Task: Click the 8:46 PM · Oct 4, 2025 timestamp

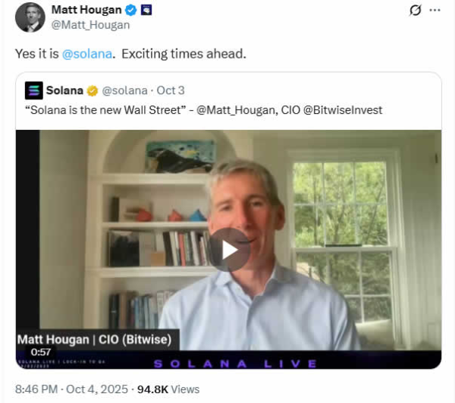Action: click(x=71, y=389)
